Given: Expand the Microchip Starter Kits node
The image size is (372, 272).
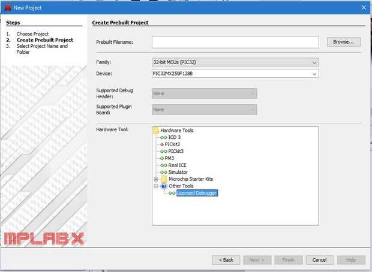Looking at the screenshot, I should (x=156, y=179).
